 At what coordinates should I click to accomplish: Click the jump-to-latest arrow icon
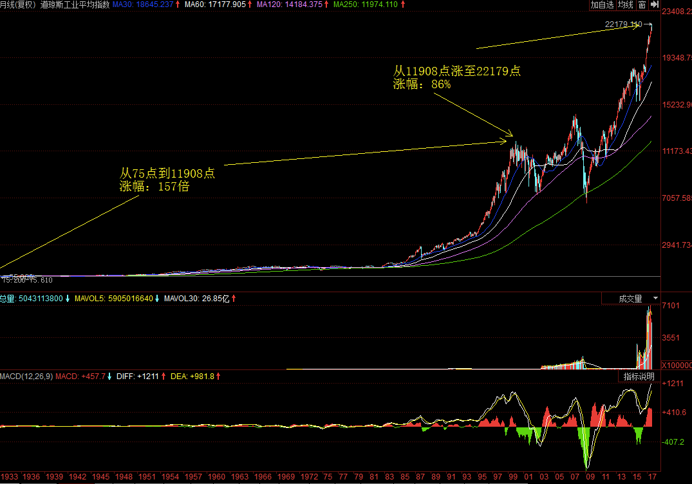click(655, 5)
